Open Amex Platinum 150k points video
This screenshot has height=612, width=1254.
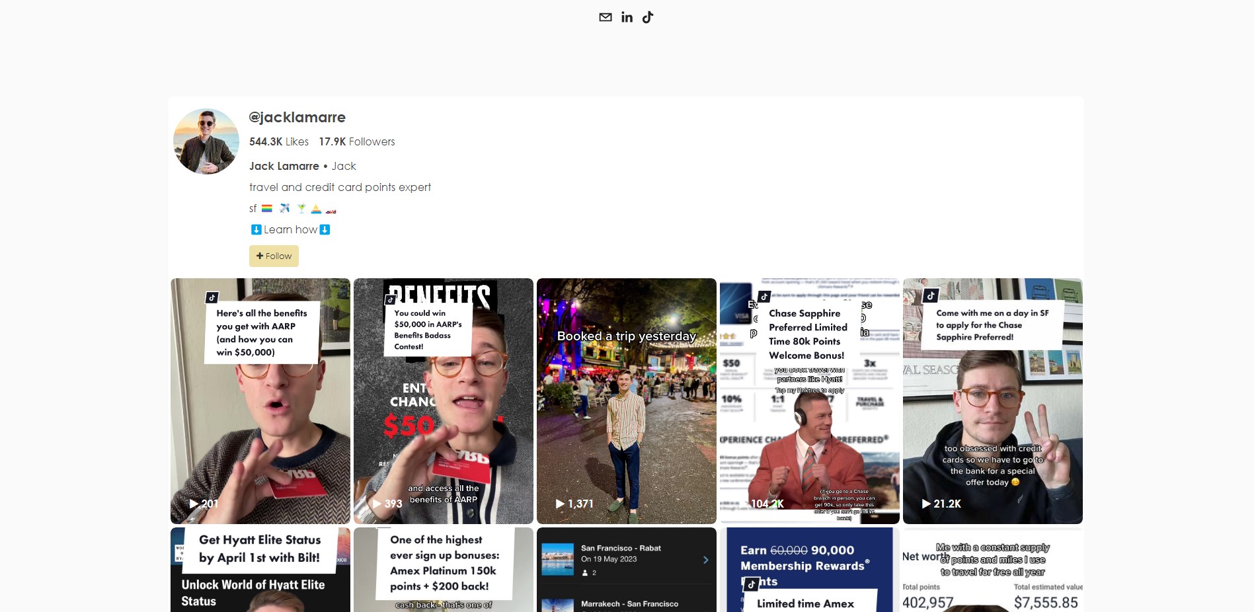(444, 570)
